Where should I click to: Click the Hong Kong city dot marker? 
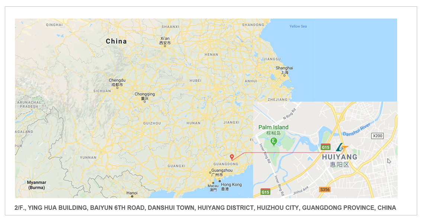pos(220,181)
